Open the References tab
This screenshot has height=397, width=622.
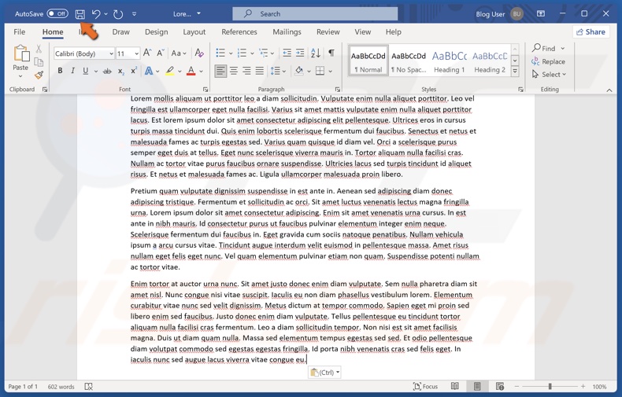coord(239,32)
